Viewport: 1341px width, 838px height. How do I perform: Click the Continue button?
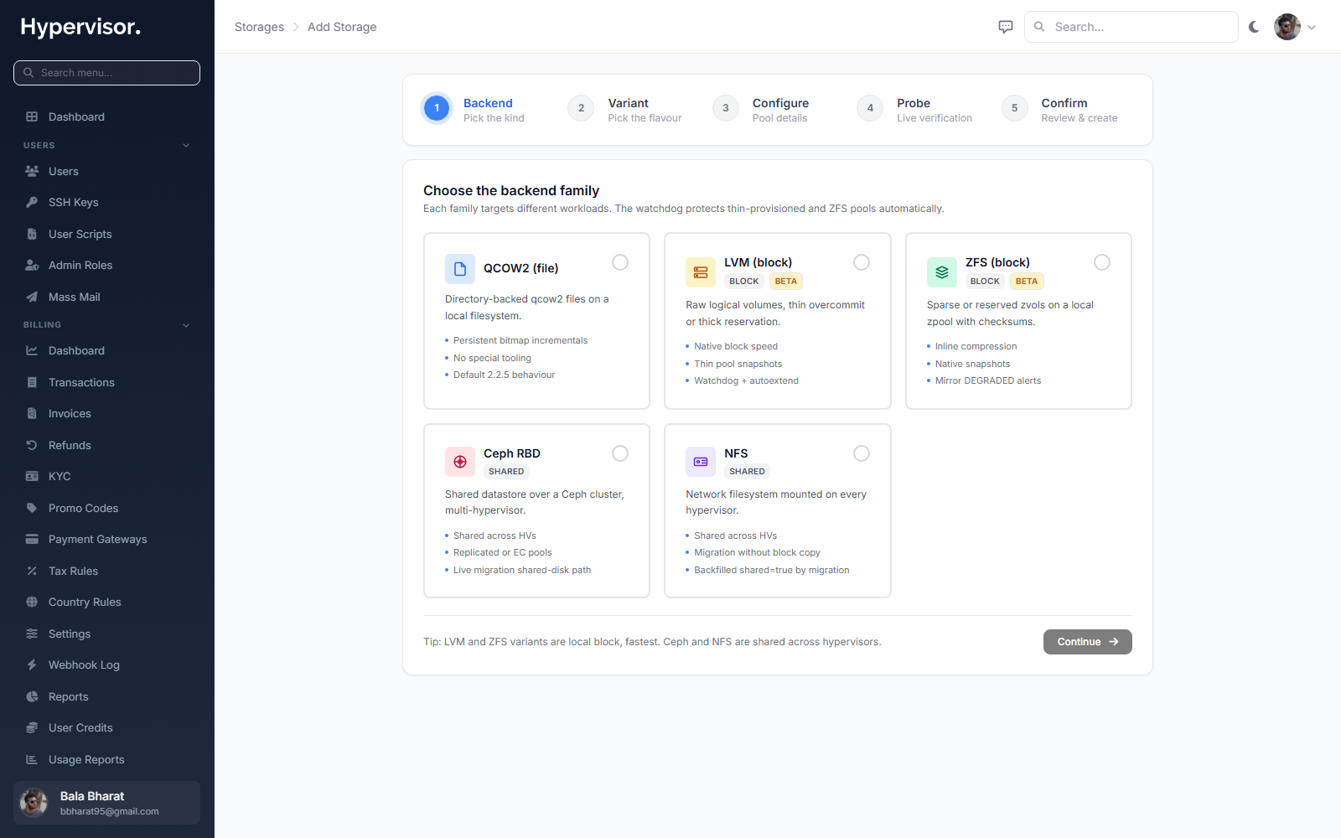[x=1087, y=642]
